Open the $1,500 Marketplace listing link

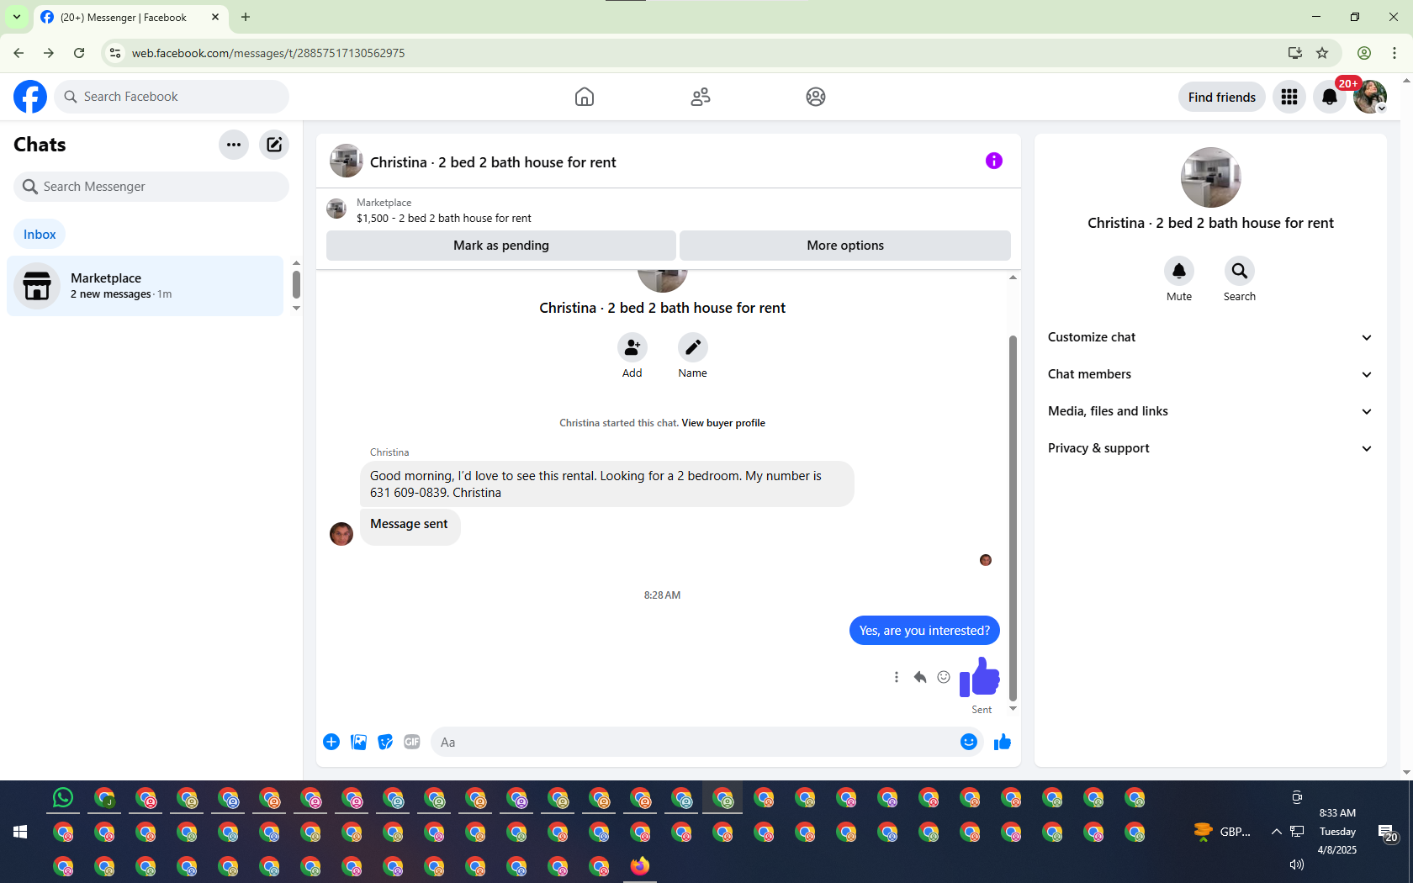[444, 218]
